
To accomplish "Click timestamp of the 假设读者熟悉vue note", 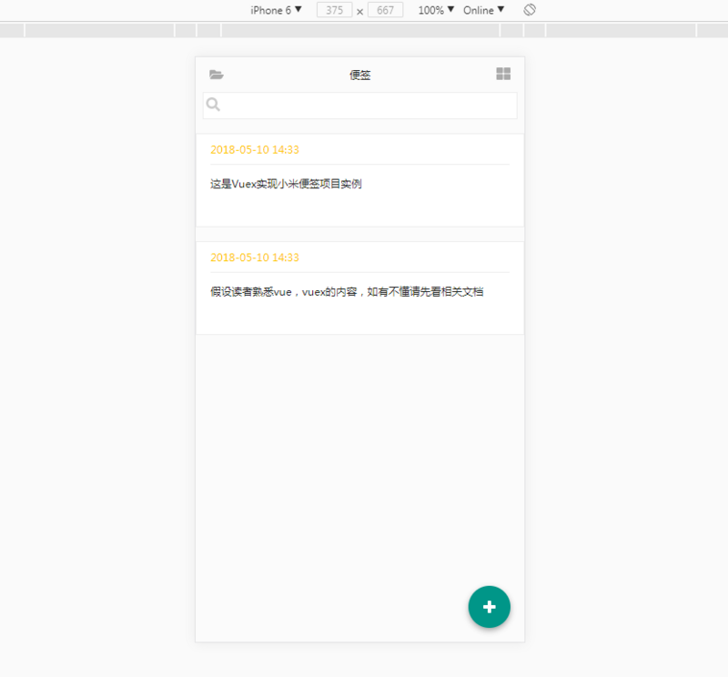I will [255, 258].
